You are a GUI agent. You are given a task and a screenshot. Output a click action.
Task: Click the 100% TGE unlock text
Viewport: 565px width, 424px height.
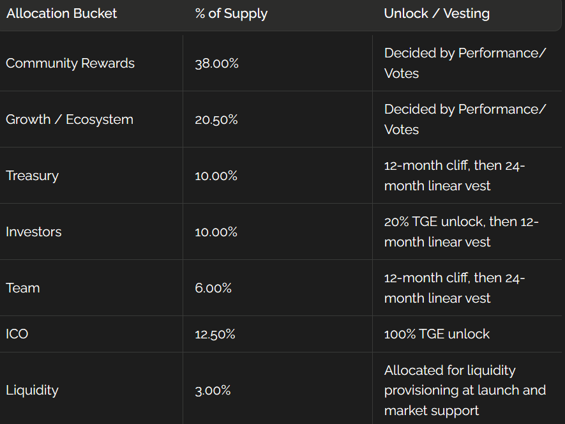[x=437, y=334]
